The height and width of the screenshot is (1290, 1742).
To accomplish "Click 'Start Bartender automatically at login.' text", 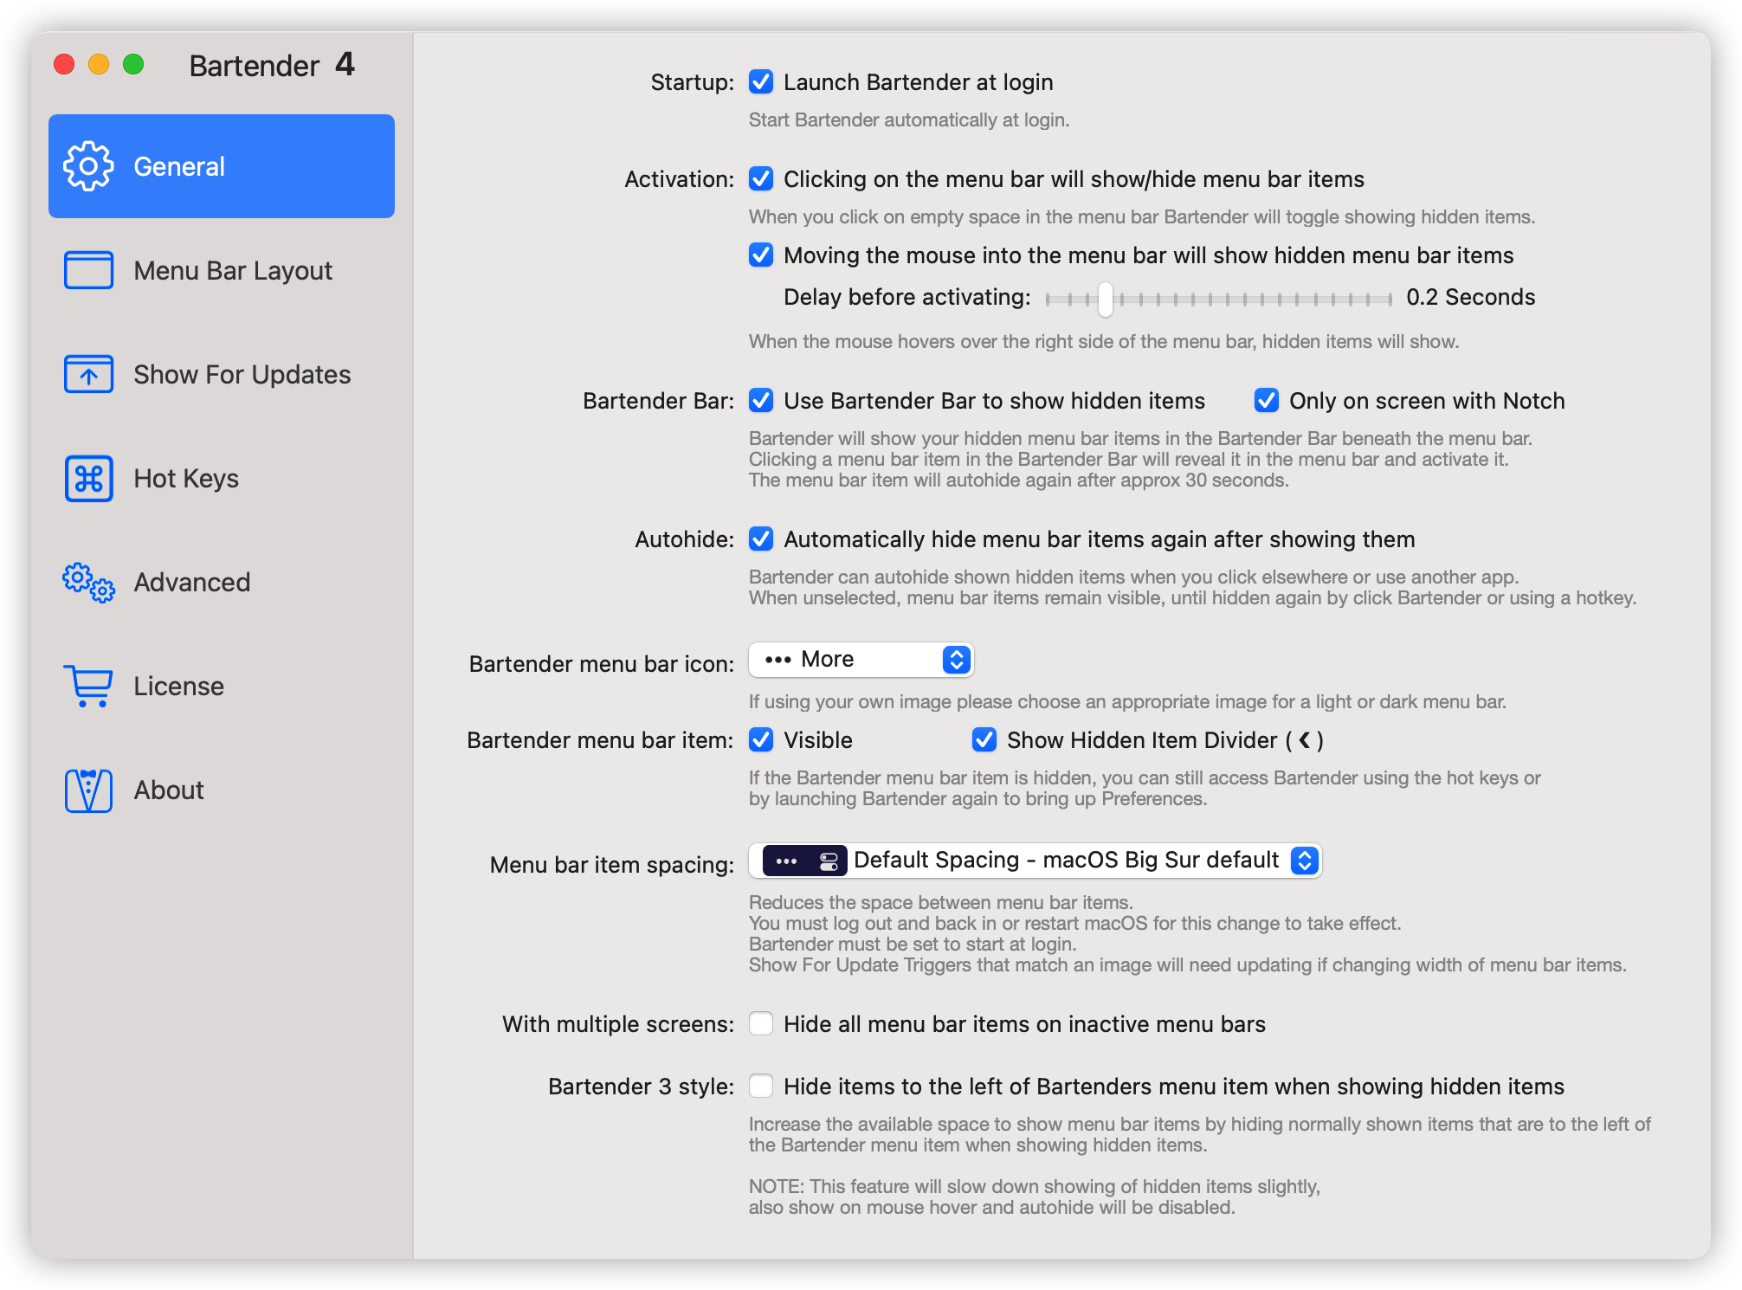I will click(x=909, y=120).
